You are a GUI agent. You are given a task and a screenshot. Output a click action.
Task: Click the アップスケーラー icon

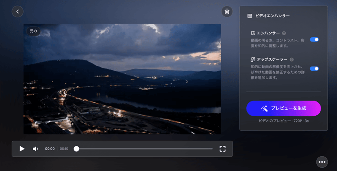(253, 60)
